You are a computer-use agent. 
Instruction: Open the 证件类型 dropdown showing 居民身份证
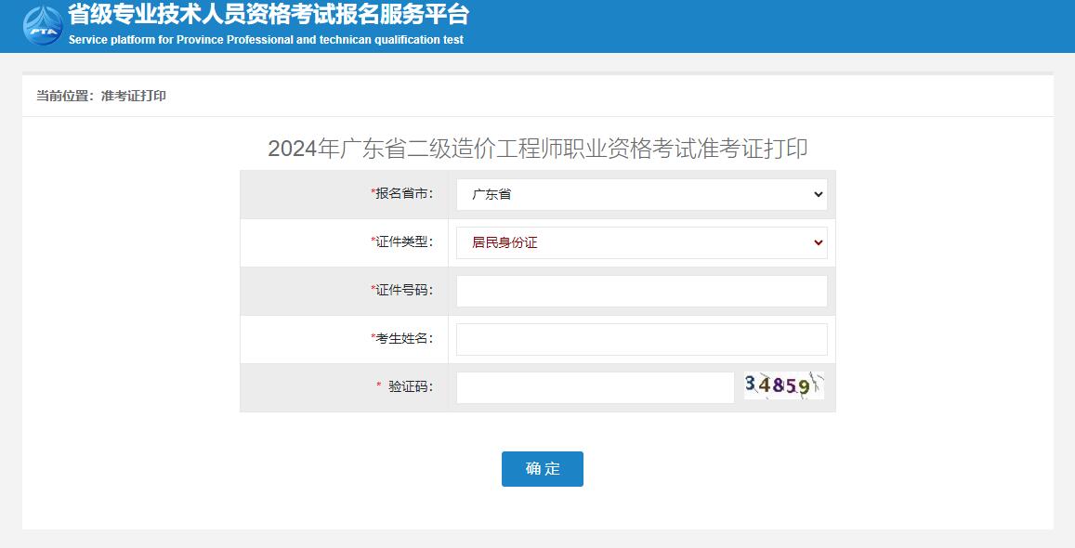[642, 242]
